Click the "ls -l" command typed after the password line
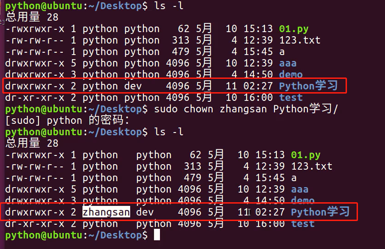The height and width of the screenshot is (249, 385). click(169, 132)
